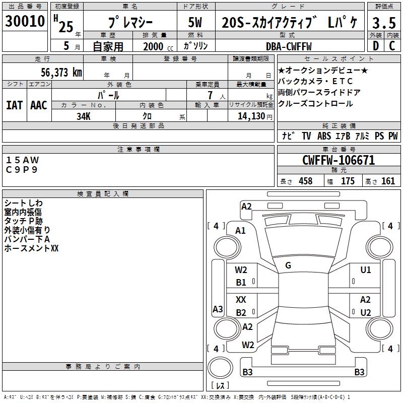
Task: Click the セールスポイント section header
Action: click(339, 58)
